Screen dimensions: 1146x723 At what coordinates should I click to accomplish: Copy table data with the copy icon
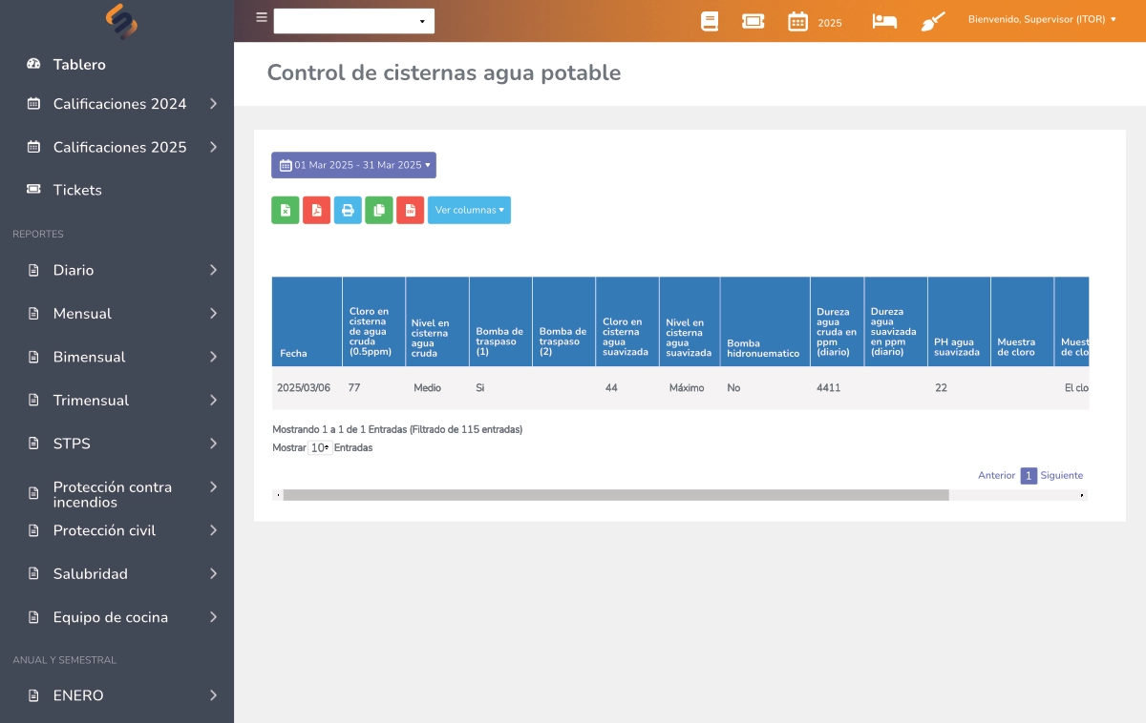point(379,210)
